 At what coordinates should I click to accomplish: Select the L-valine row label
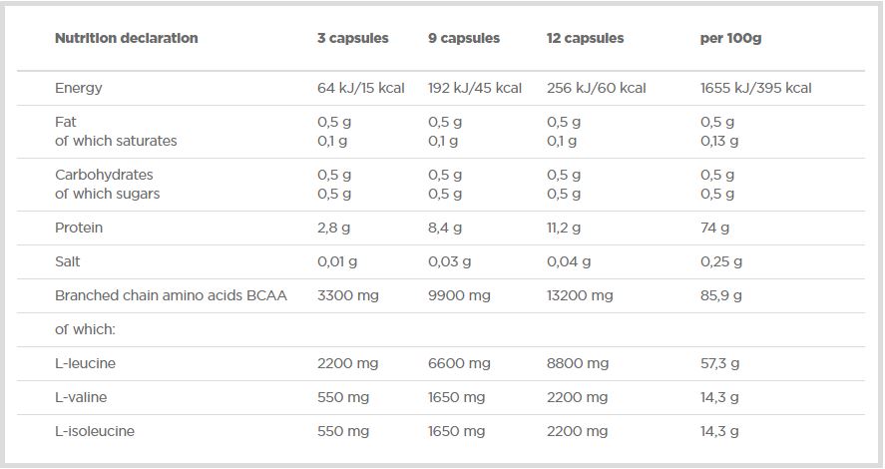click(x=81, y=397)
